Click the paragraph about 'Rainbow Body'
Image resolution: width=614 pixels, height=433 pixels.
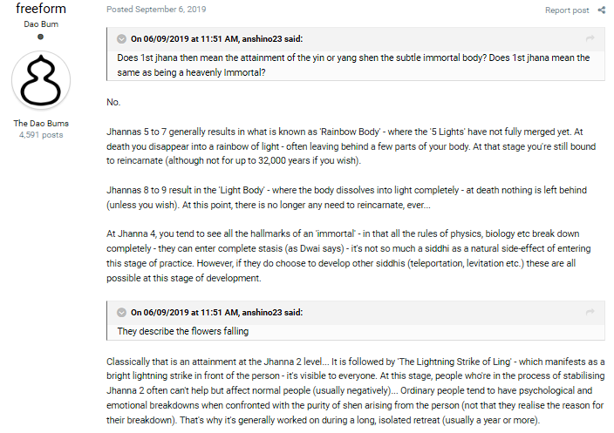(351, 146)
